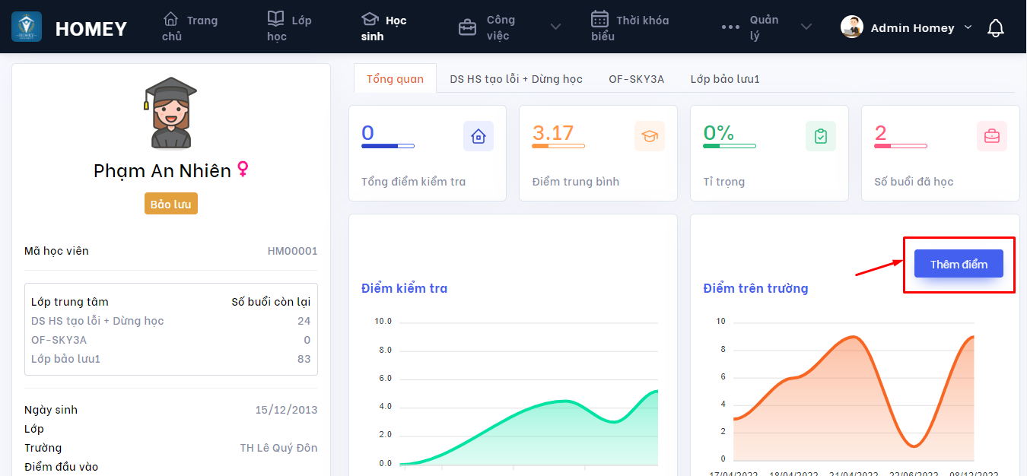Click Admin Homey profile picture
Image resolution: width=1027 pixels, height=476 pixels.
(851, 27)
